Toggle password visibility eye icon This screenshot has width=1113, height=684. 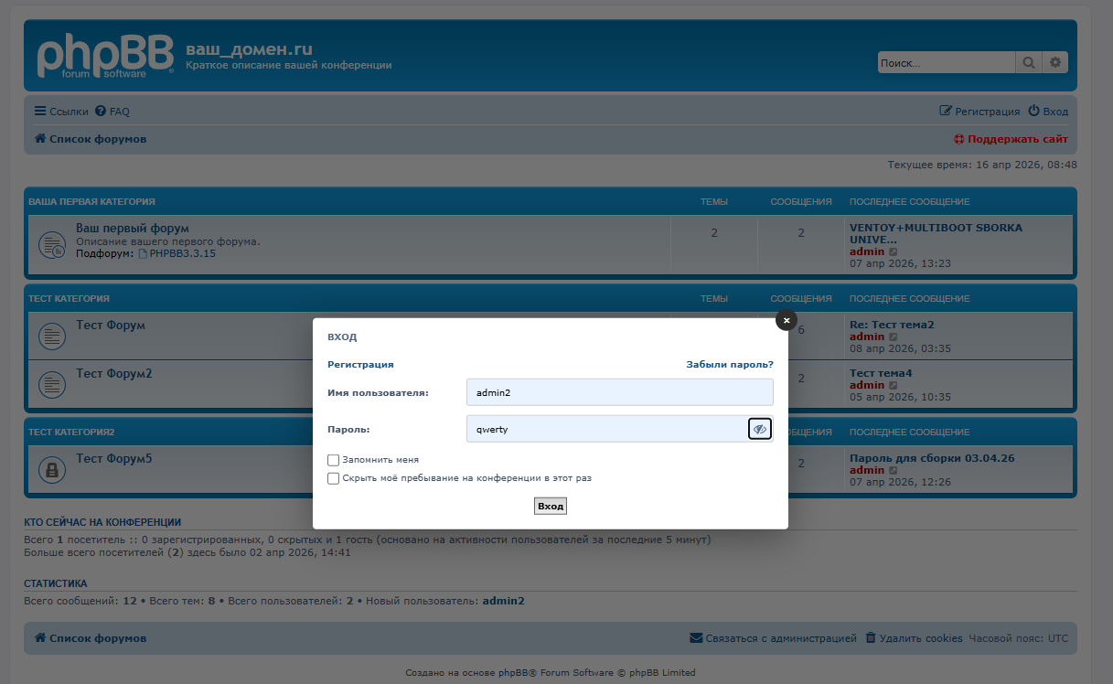(x=759, y=429)
